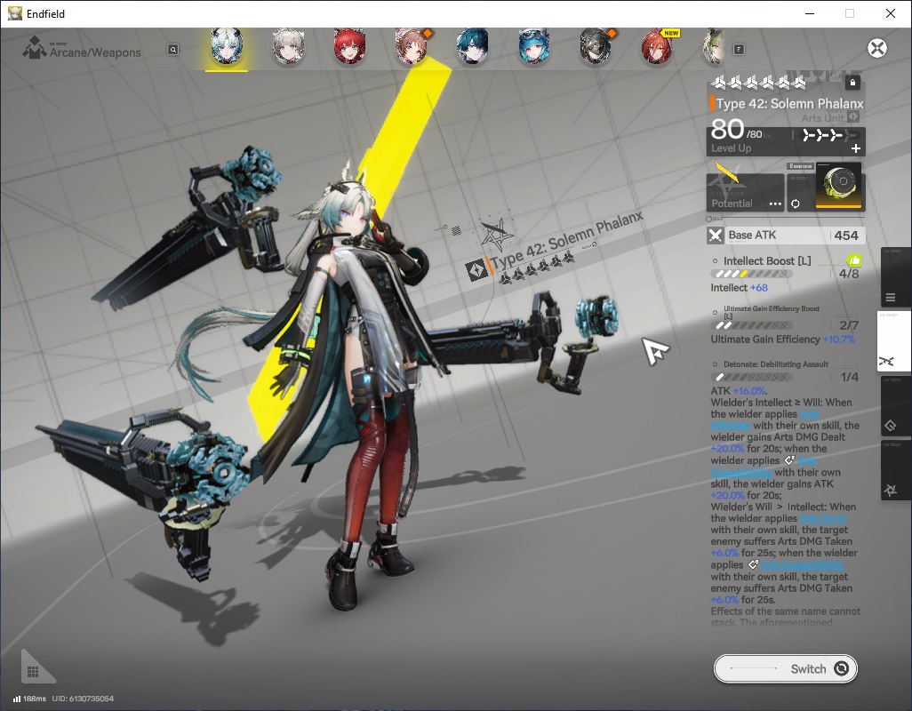Click the E next-character key icon

click(739, 50)
